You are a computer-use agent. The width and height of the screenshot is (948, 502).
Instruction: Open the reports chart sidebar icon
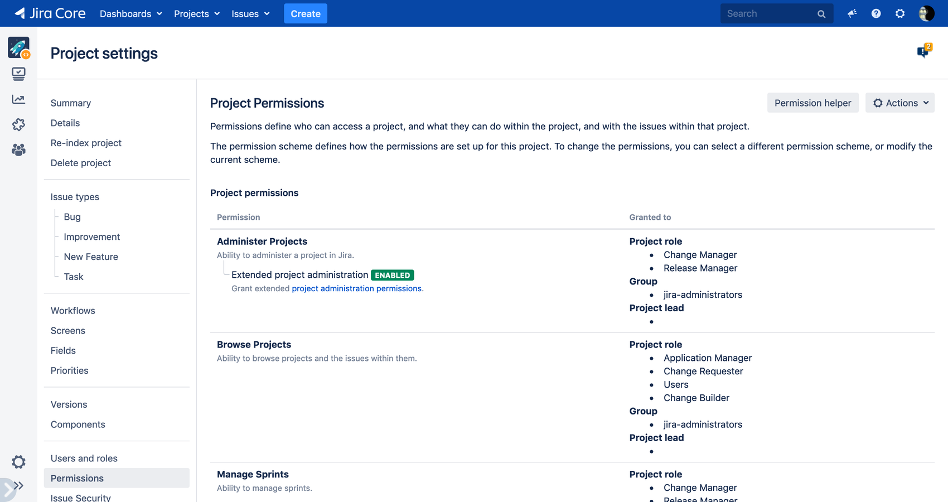18,99
